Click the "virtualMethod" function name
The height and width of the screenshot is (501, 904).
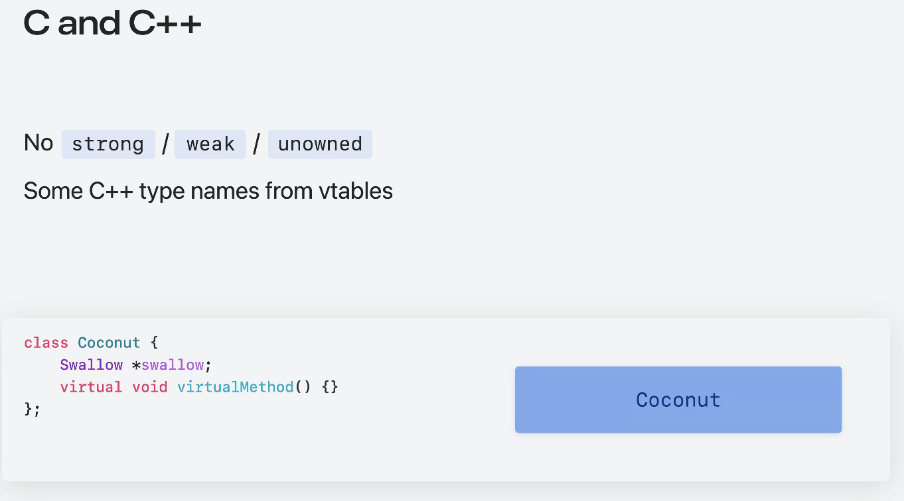click(235, 386)
